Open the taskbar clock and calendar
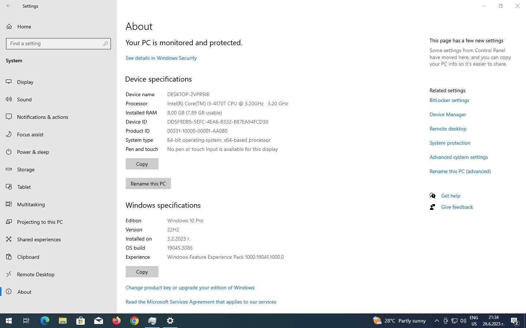Screen dimensions: 526x328 click(493, 321)
